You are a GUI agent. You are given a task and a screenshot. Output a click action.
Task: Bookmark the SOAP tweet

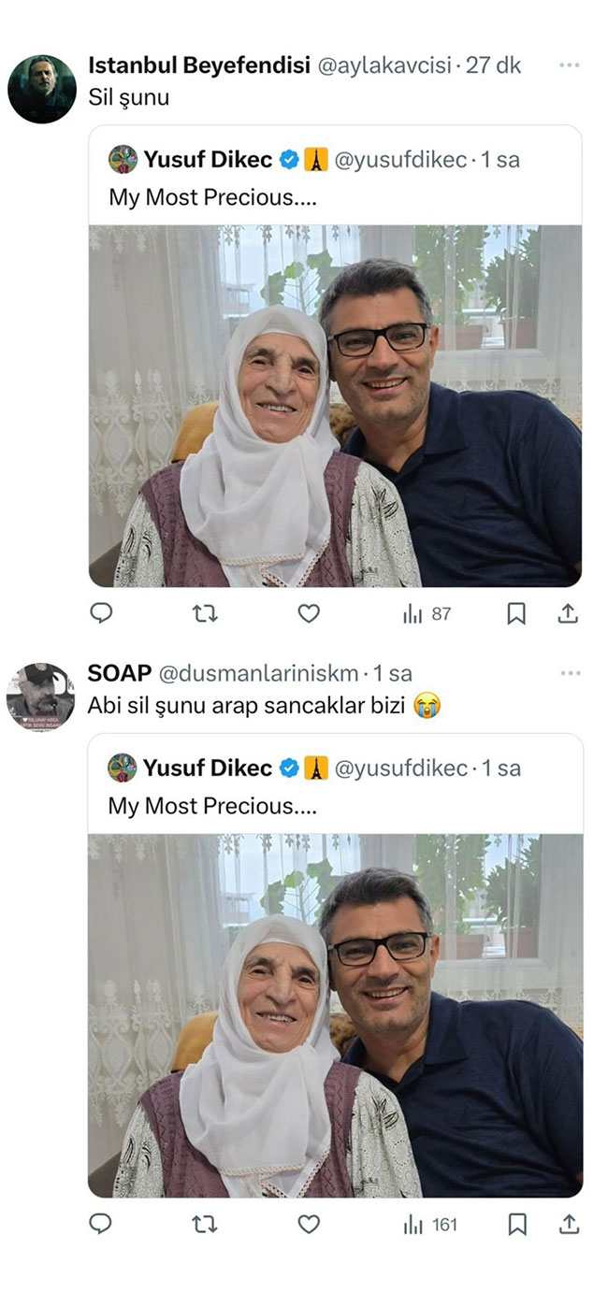[x=516, y=1224]
